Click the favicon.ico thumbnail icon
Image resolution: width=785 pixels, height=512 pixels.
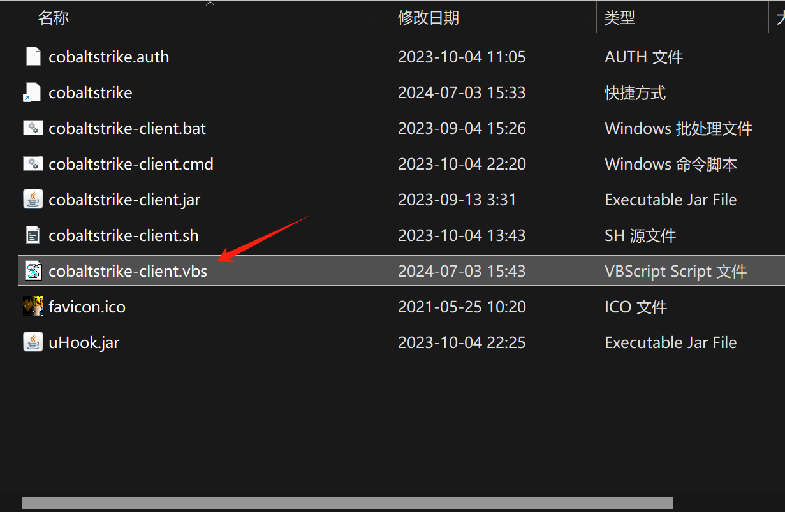(33, 307)
